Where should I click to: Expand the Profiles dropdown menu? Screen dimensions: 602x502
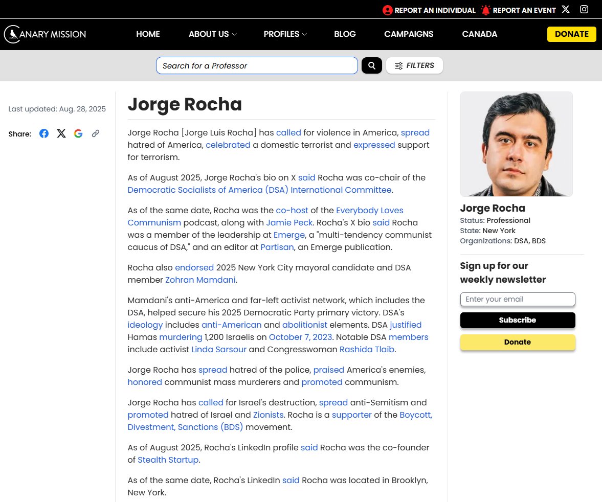(285, 34)
